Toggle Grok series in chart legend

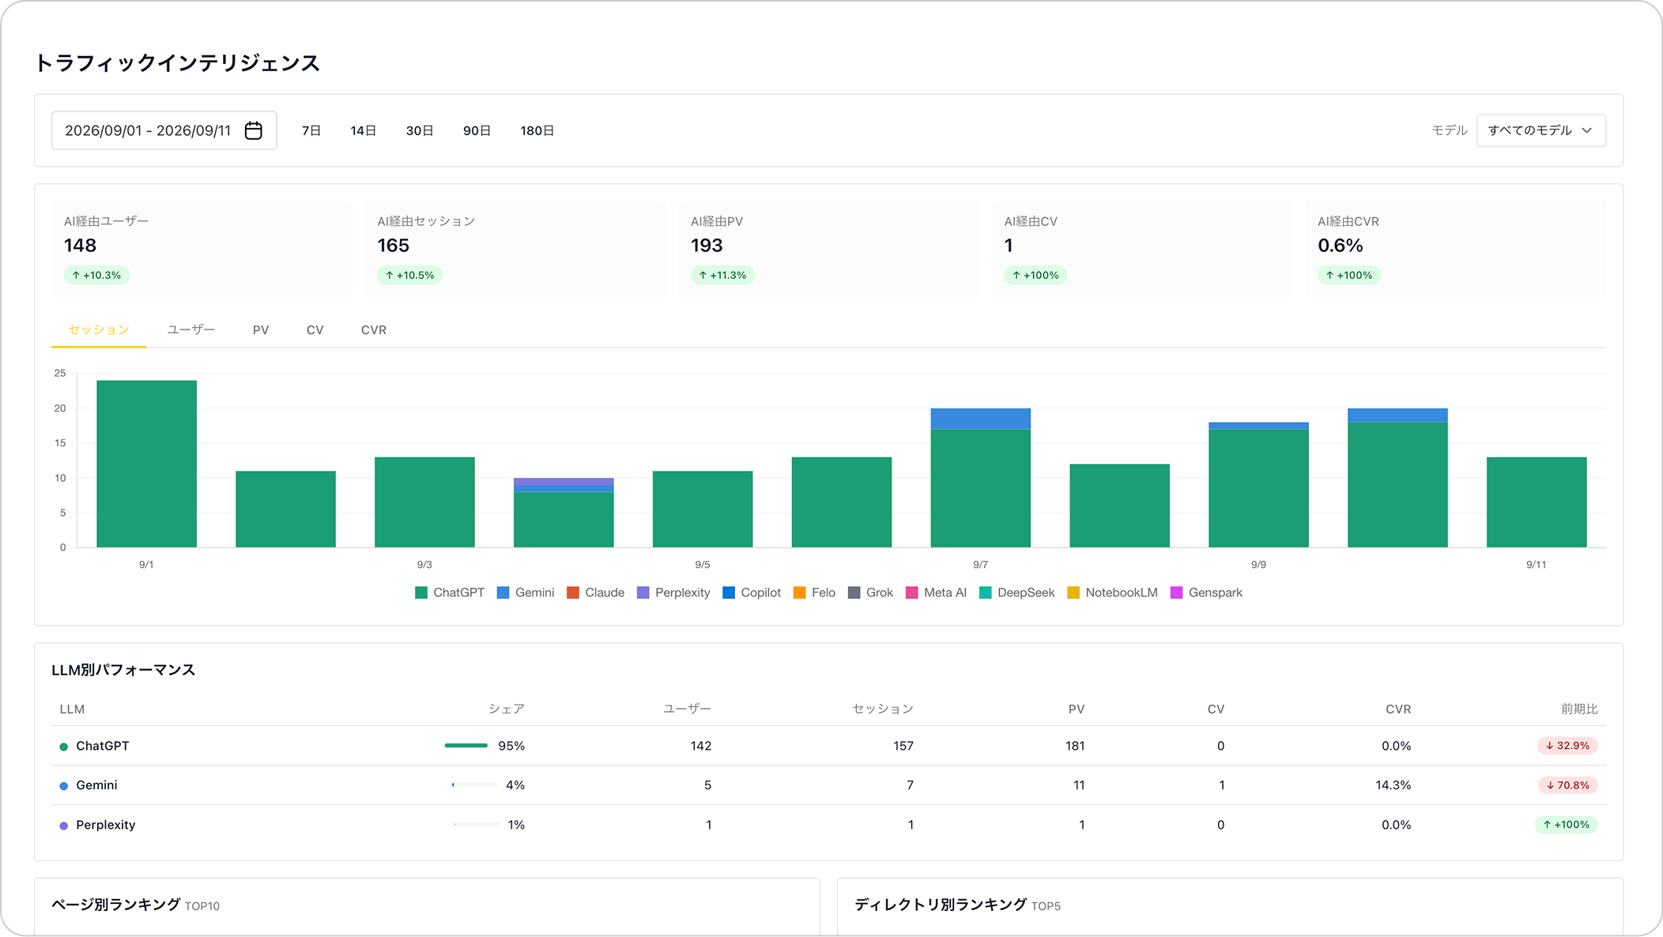point(870,593)
